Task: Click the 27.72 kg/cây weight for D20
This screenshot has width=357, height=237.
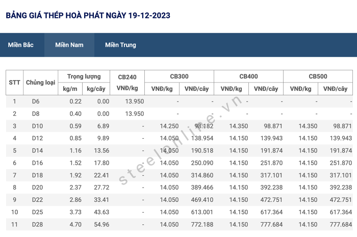Action: 101,188
